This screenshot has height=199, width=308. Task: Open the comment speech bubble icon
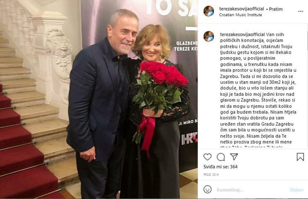(x=221, y=157)
